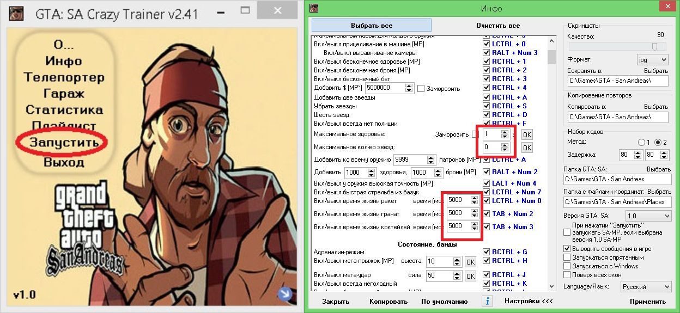The height and width of the screenshot is (313, 680).
Task: Click the 'Добавить две звезды' row text
Action: (344, 97)
